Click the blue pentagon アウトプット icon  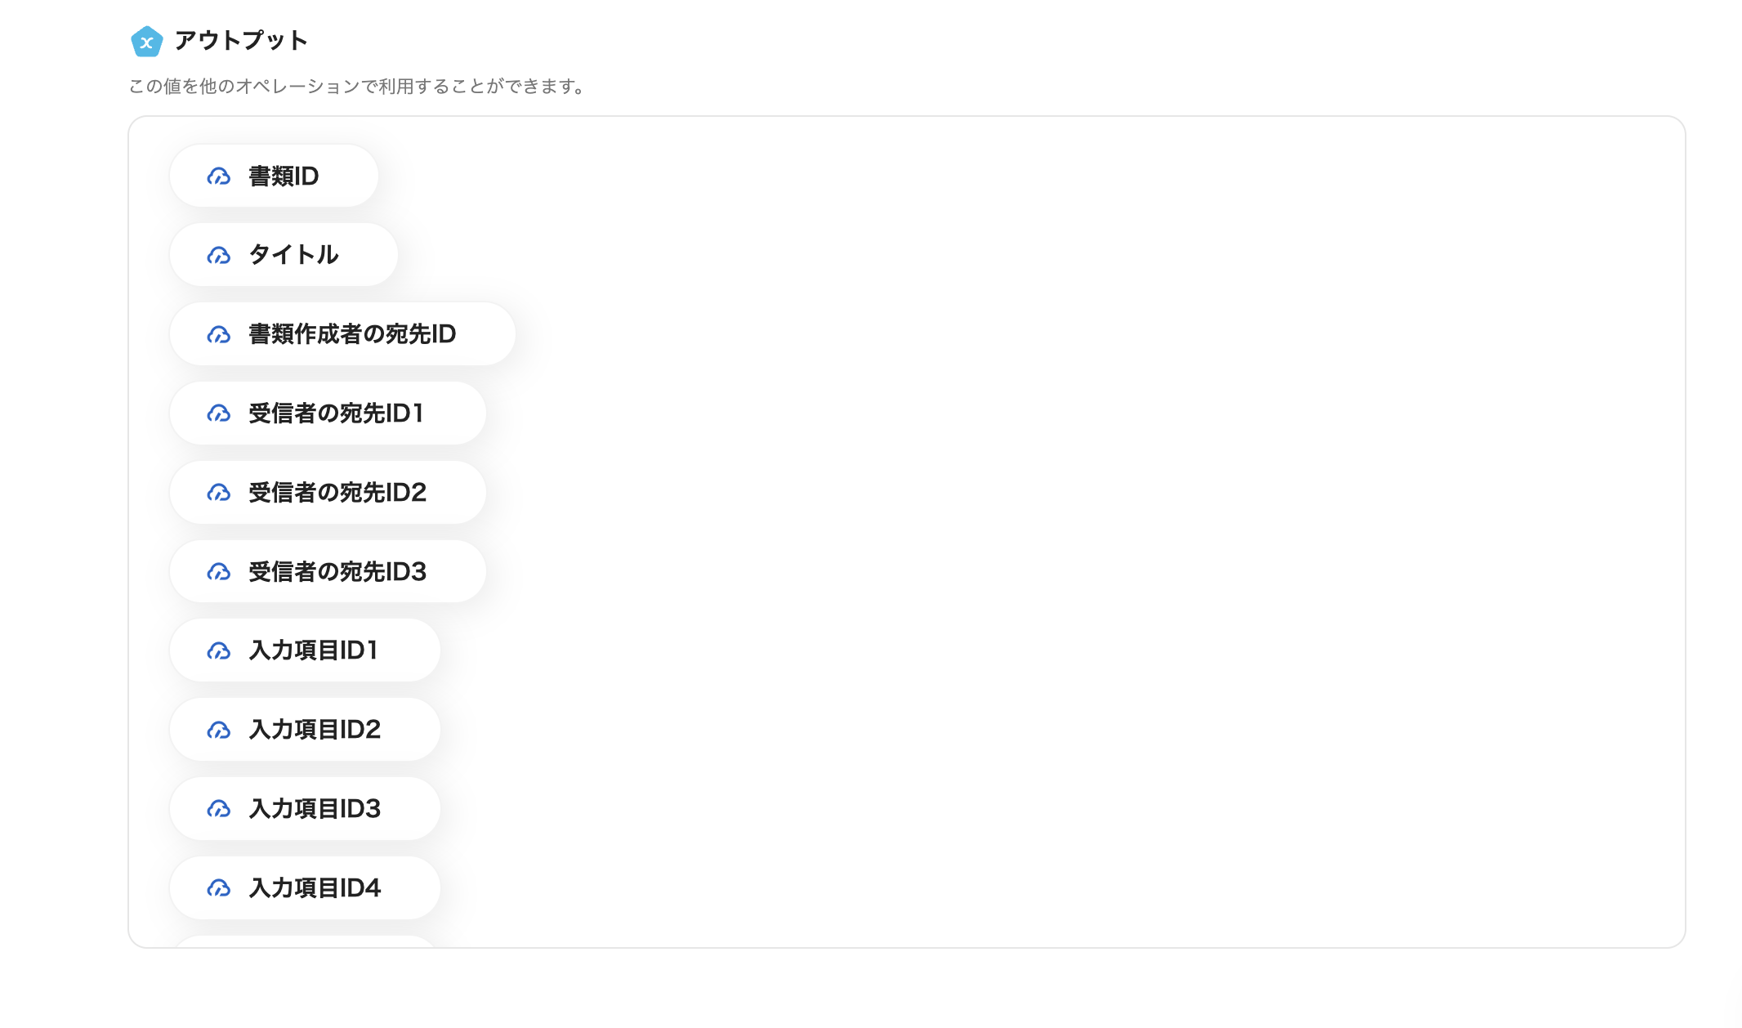[146, 42]
